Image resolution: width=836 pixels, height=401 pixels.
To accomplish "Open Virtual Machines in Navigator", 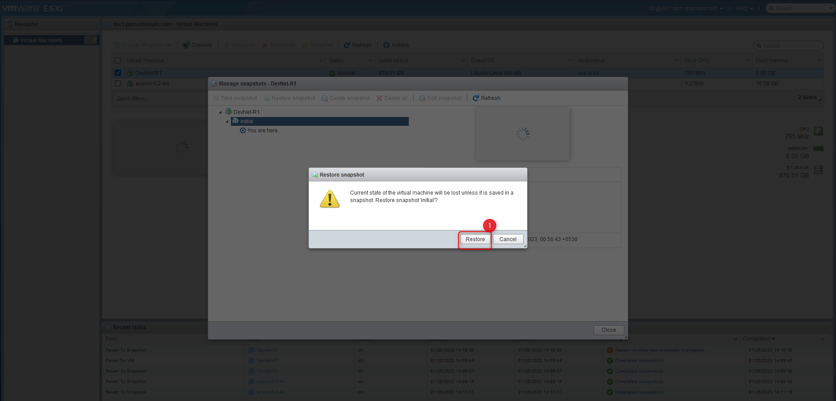I will [x=52, y=40].
